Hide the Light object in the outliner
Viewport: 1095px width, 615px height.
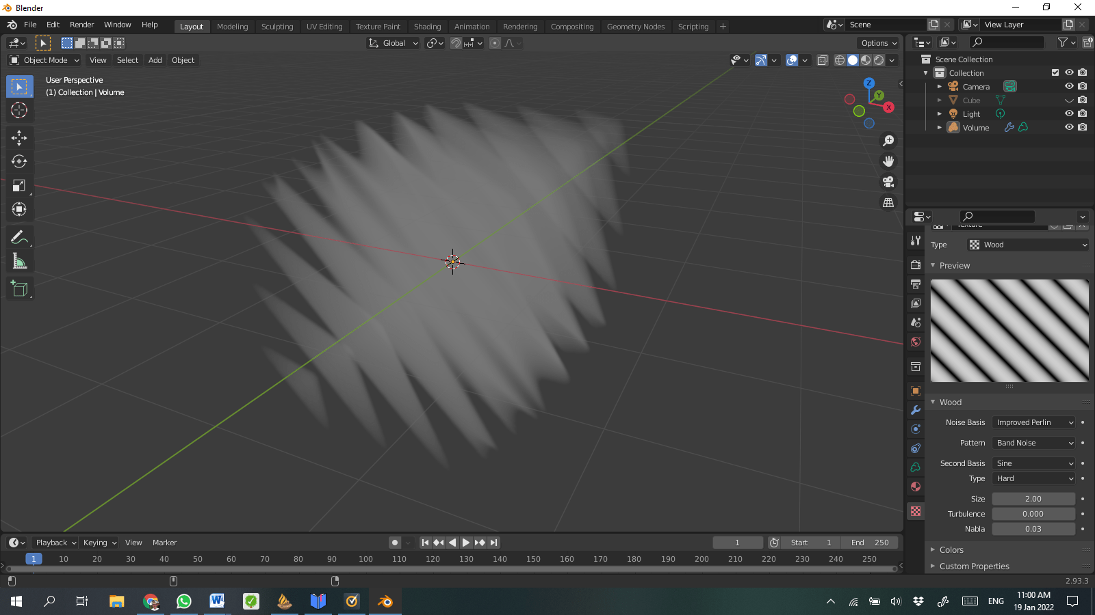click(1069, 113)
